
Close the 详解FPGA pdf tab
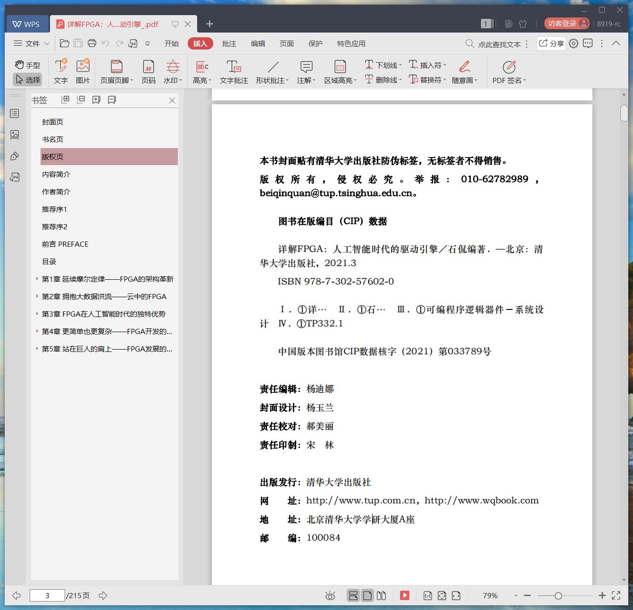pos(188,24)
